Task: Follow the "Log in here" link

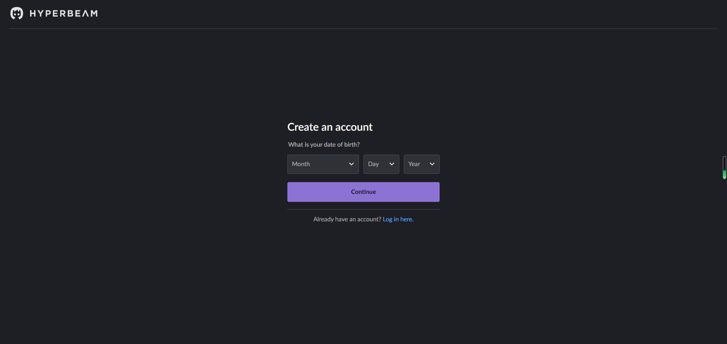Action: (x=398, y=219)
